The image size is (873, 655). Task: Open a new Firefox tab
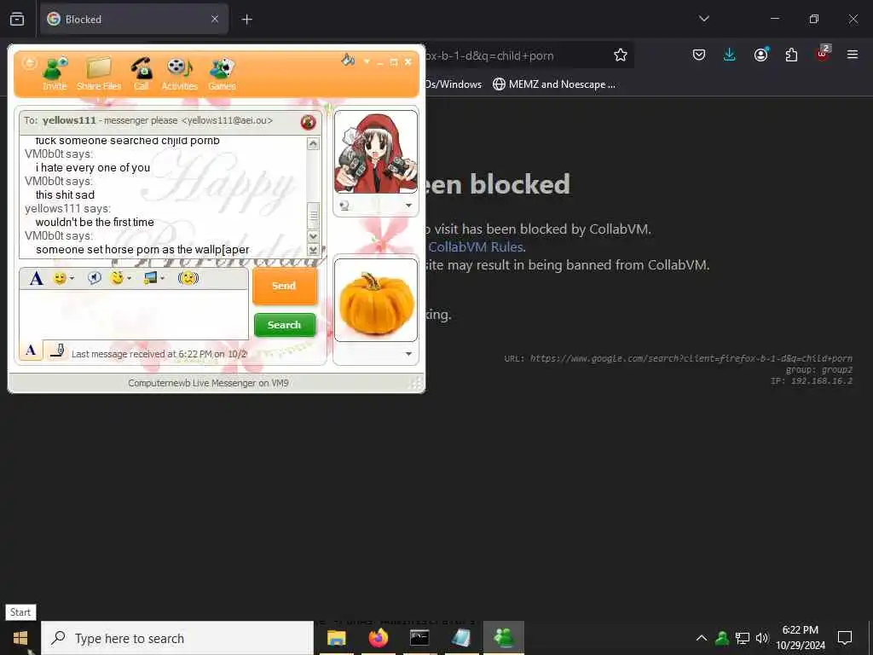pos(246,20)
